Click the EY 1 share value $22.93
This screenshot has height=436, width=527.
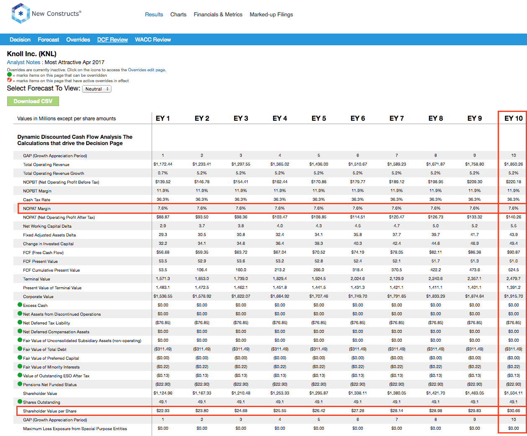[163, 411]
